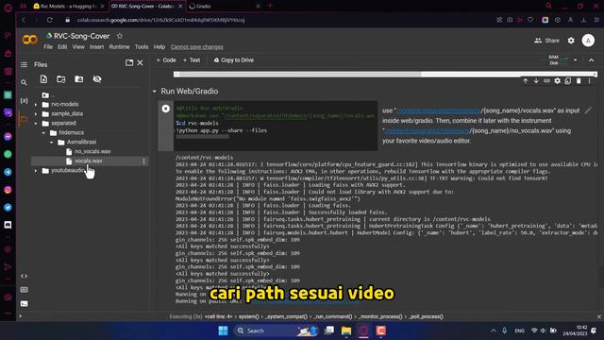
Task: Open the table of contents sidebar icon
Action: [x=24, y=65]
